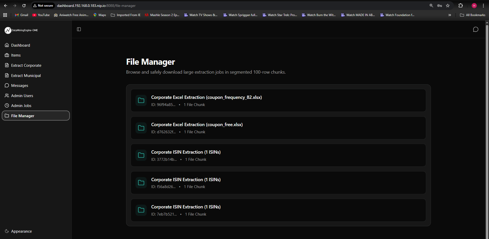Screen dimensions: 489x239
Task: Open the browser zoom magnifier icon
Action: click(431, 6)
